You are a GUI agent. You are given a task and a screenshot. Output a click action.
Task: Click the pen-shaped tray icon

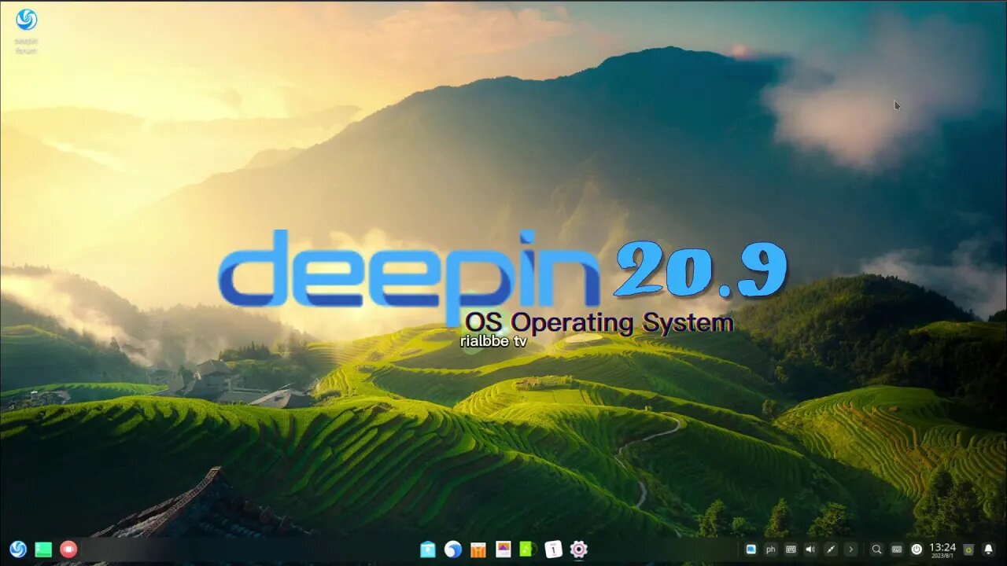coord(830,549)
